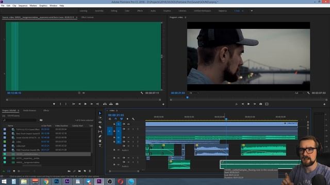Toggle snap in timeline
330x185 pixels.
pyautogui.click(x=115, y=119)
